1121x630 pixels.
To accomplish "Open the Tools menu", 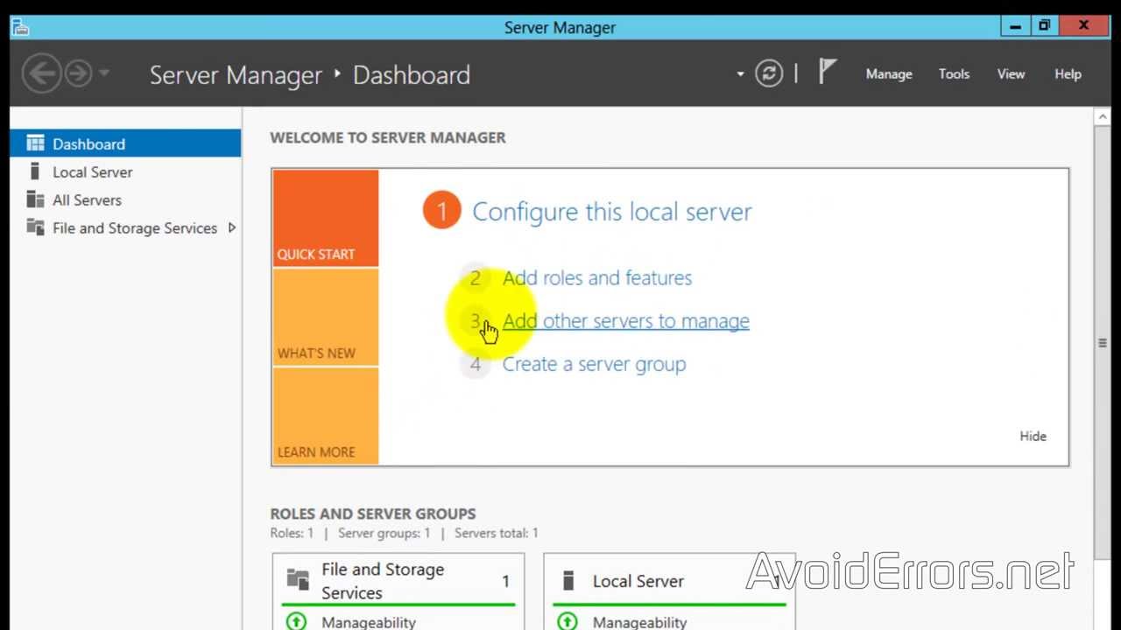I will click(954, 74).
